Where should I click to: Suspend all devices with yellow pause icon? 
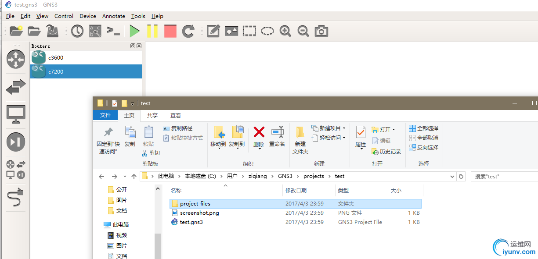[152, 31]
